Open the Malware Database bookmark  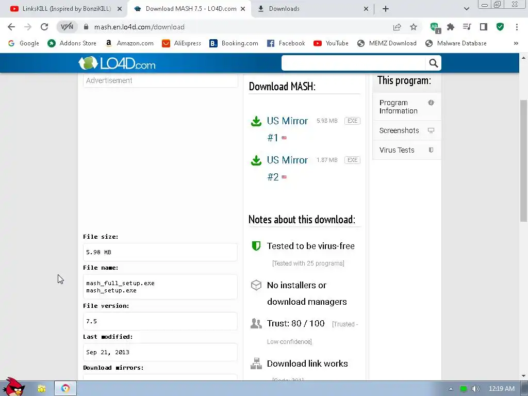(456, 43)
